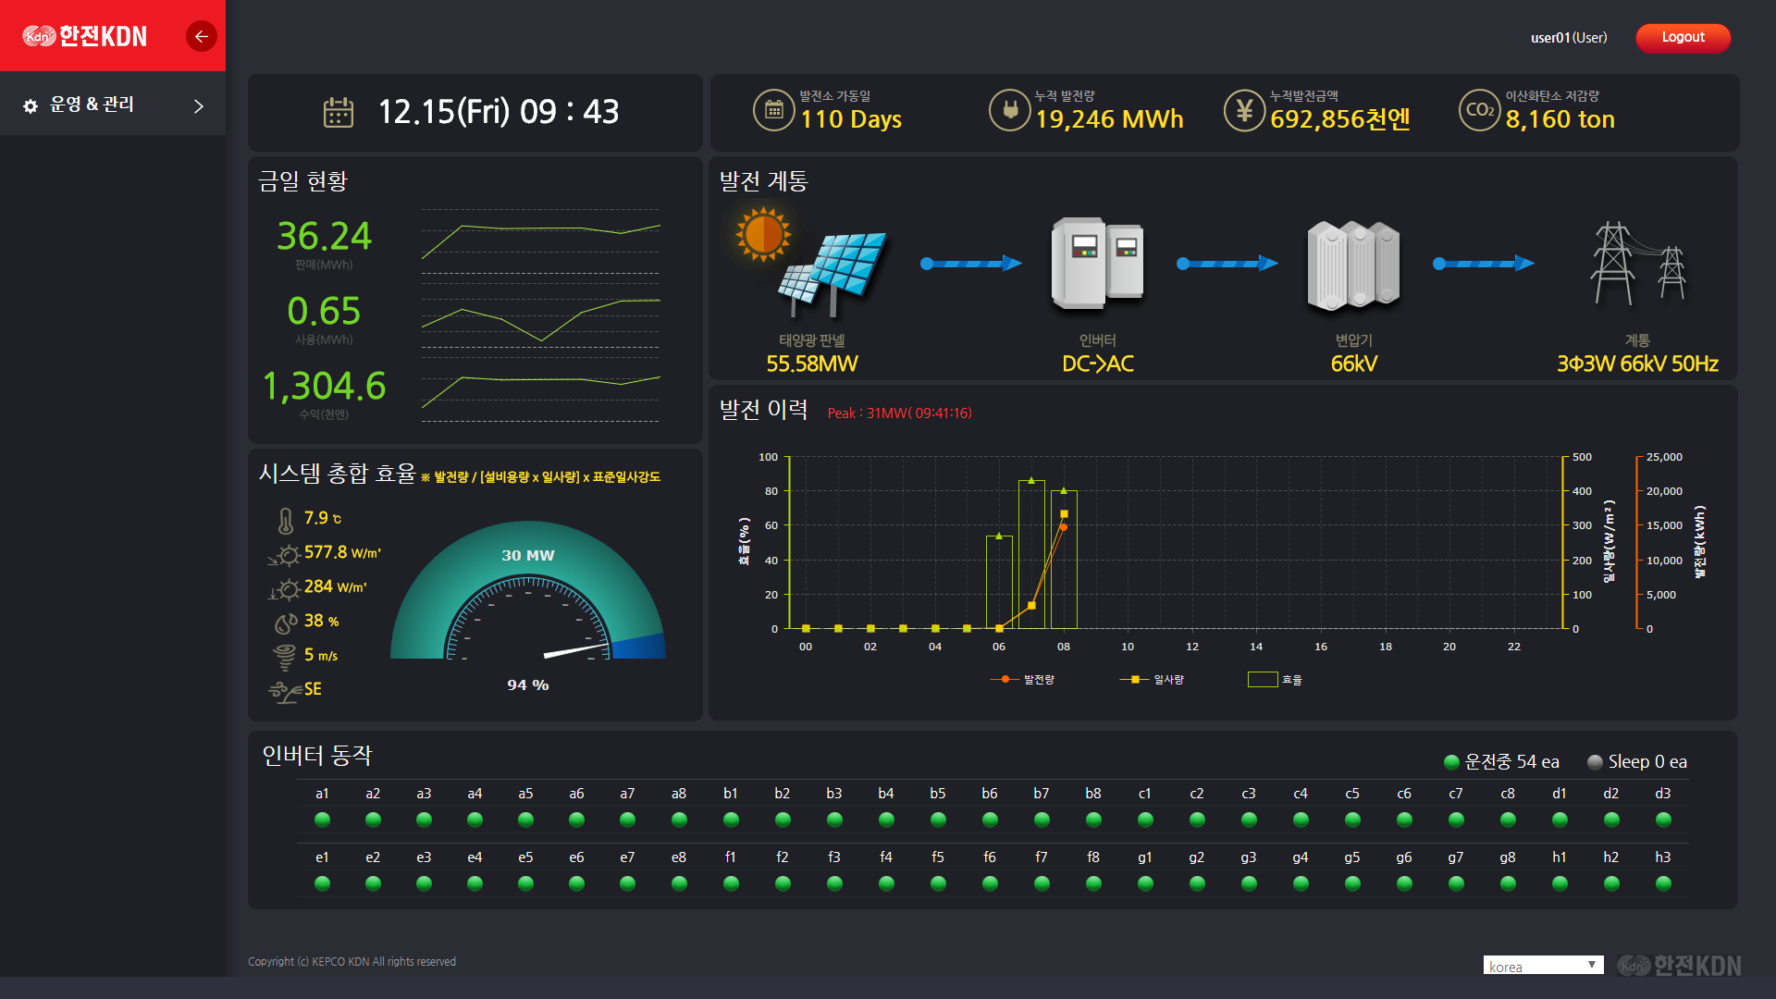Screen dimensions: 1776x999
Task: Click inverter h3 status indicator
Action: 1663,883
